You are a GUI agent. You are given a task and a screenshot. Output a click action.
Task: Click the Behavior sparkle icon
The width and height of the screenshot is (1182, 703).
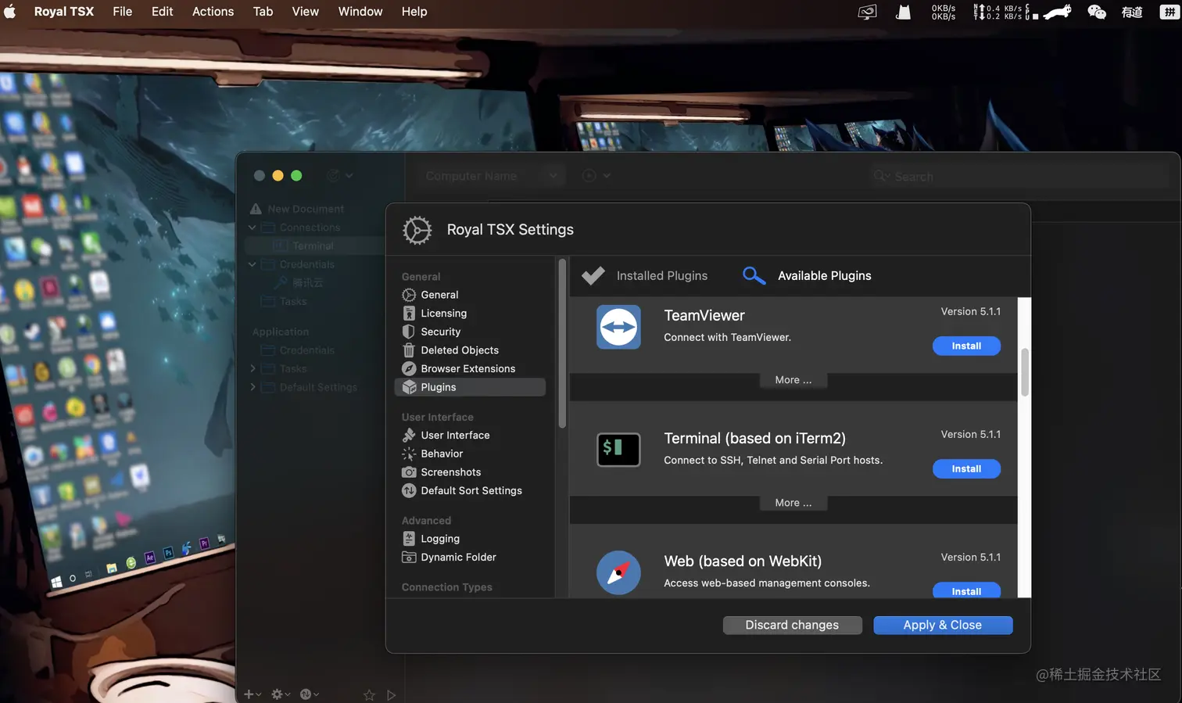click(409, 454)
